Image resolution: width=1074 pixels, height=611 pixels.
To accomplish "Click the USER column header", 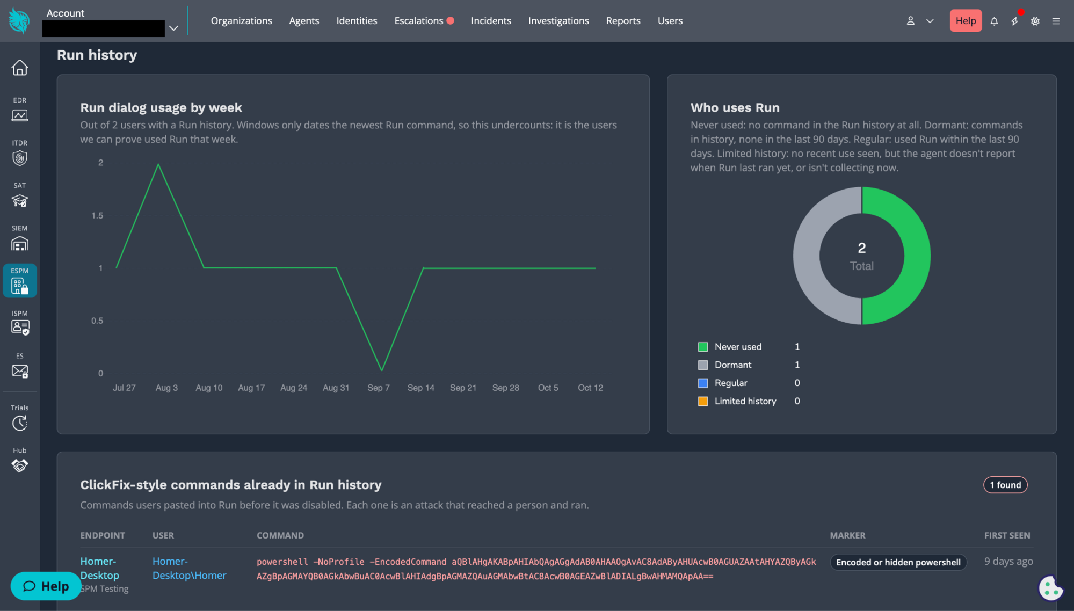I will (163, 535).
